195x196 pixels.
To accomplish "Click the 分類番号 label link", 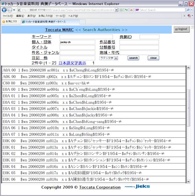I will point(107,47).
